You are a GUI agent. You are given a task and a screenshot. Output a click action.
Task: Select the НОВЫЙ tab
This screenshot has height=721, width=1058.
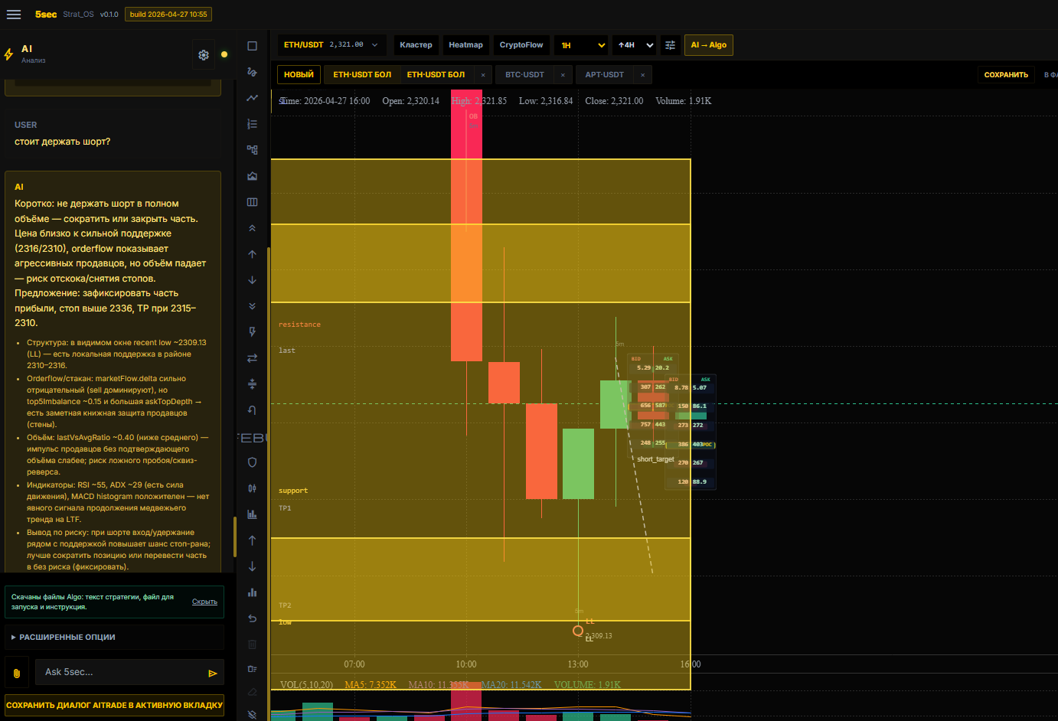[299, 74]
